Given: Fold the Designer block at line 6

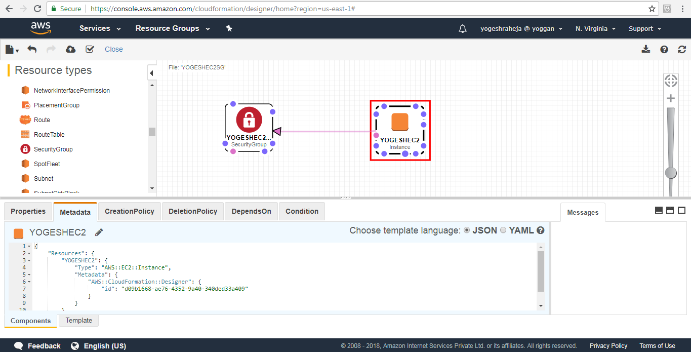Looking at the screenshot, I should coord(29,282).
